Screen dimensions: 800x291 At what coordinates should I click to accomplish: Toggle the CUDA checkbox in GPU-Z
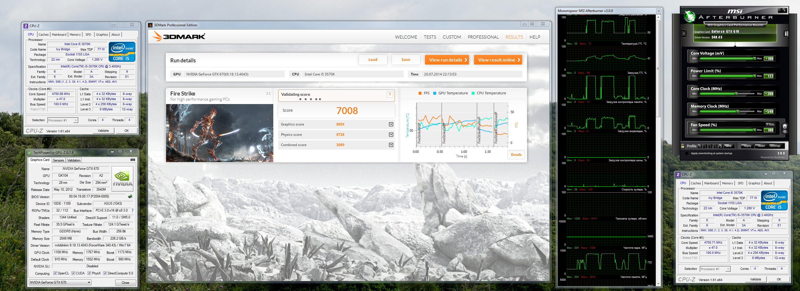pos(73,273)
